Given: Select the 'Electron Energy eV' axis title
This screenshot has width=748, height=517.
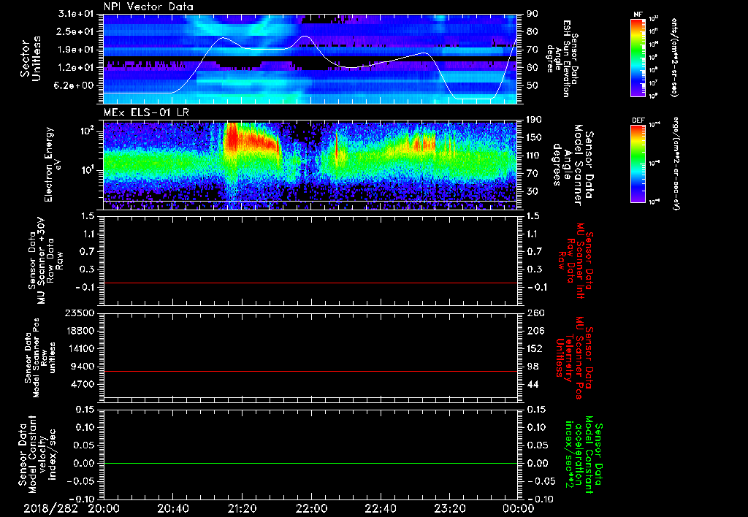Looking at the screenshot, I should [53, 164].
